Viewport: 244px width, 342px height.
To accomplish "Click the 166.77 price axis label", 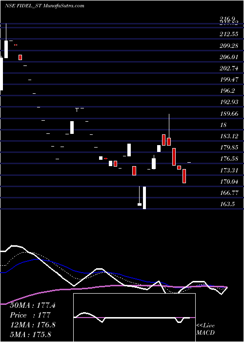I will [x=229, y=193].
